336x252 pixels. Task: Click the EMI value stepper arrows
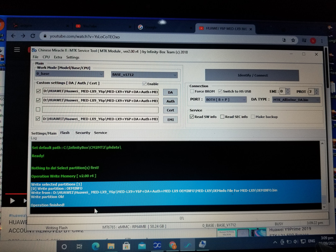[x=288, y=91]
